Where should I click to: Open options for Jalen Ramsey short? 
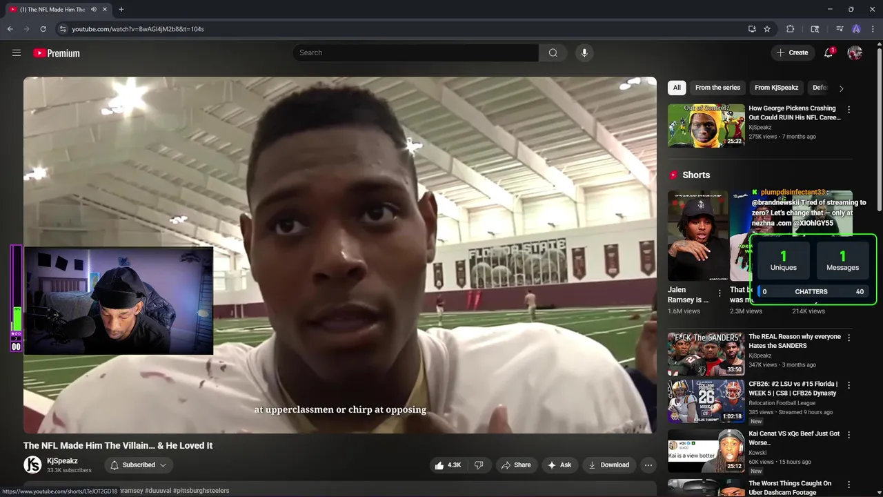pos(720,293)
